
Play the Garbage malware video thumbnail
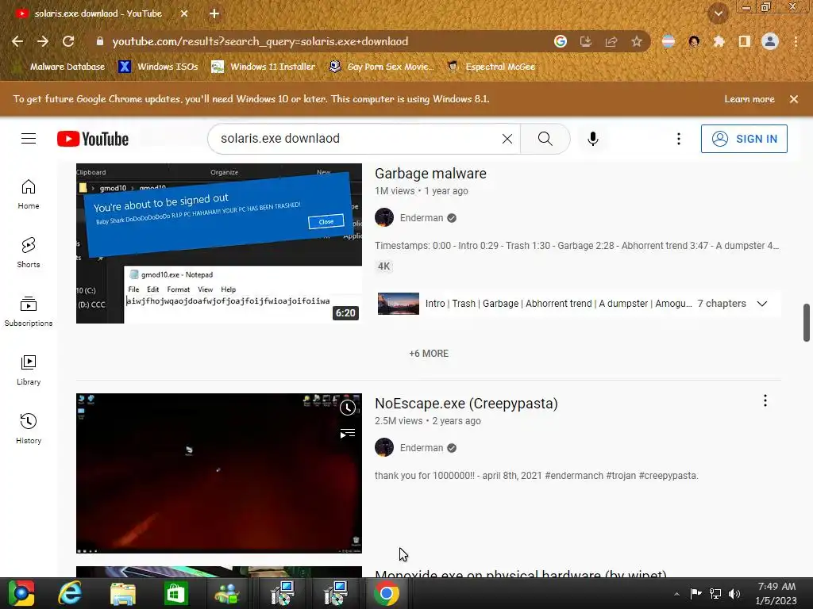tap(219, 243)
